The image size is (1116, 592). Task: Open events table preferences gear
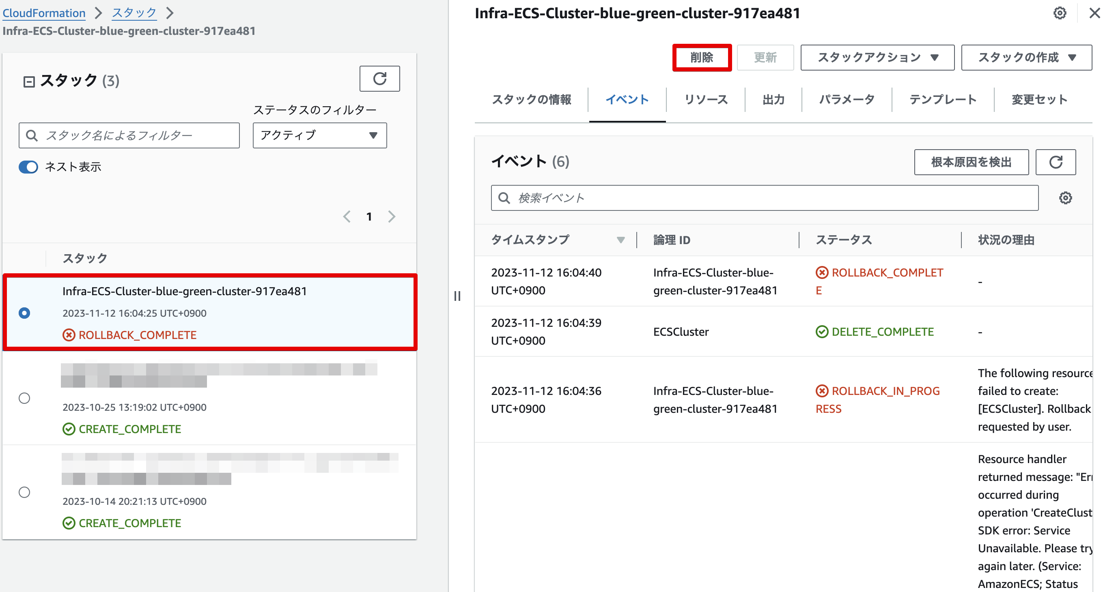point(1065,198)
